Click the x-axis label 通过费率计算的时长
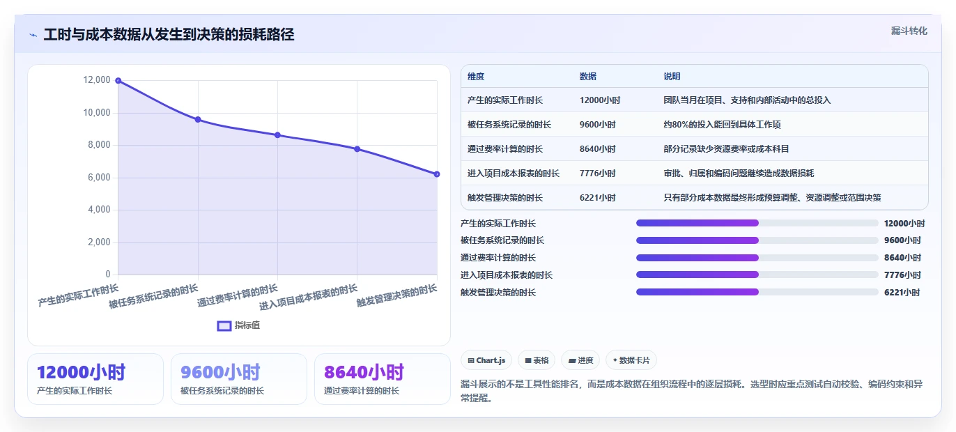 [238, 295]
